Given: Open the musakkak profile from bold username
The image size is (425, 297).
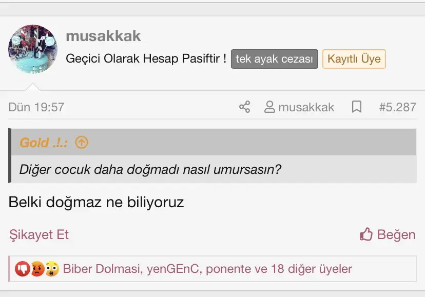Looking at the screenshot, I should click(x=103, y=36).
